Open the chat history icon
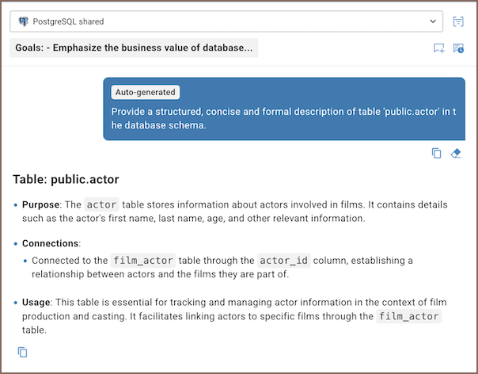This screenshot has height=374, width=478. pos(458,48)
